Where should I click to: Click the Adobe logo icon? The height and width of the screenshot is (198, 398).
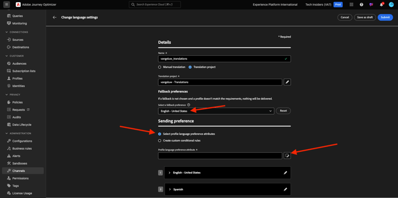click(x=18, y=5)
